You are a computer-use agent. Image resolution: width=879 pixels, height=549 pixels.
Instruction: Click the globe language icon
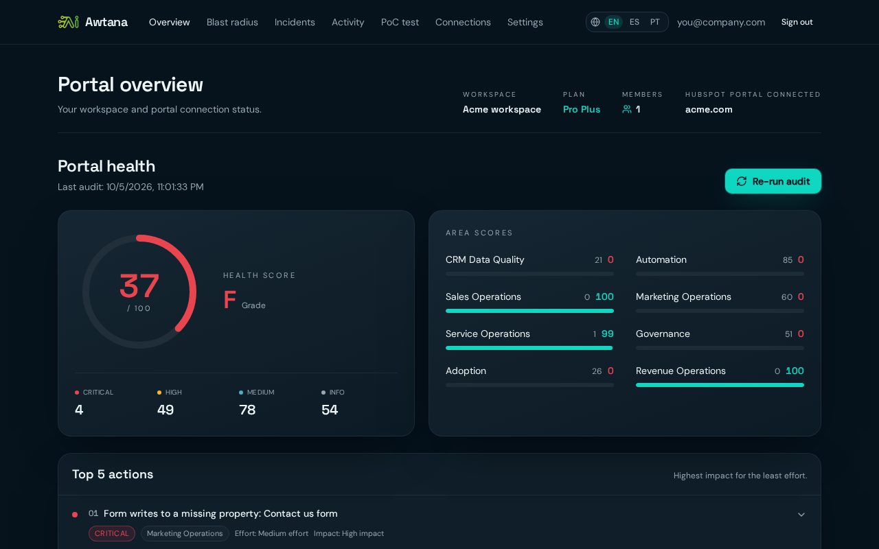click(595, 22)
